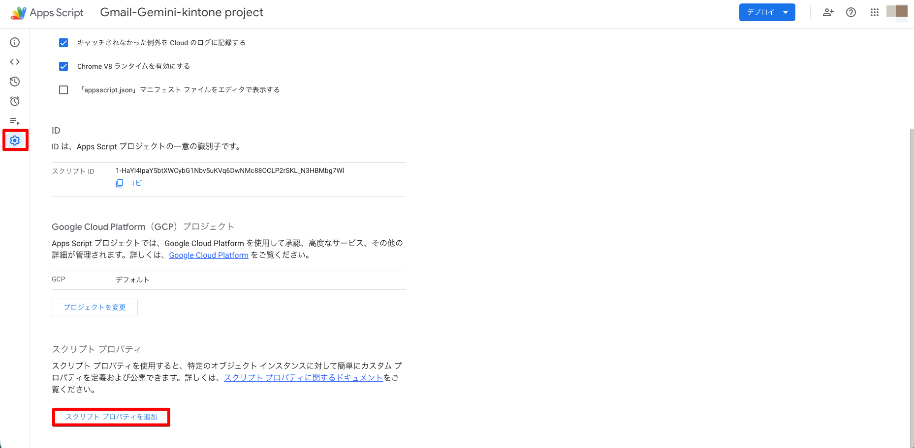Copy the script ID using the copy icon
Image resolution: width=914 pixels, height=448 pixels.
[119, 183]
